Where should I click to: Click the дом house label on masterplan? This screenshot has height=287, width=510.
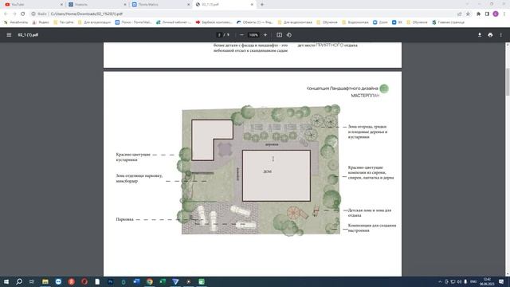268,171
